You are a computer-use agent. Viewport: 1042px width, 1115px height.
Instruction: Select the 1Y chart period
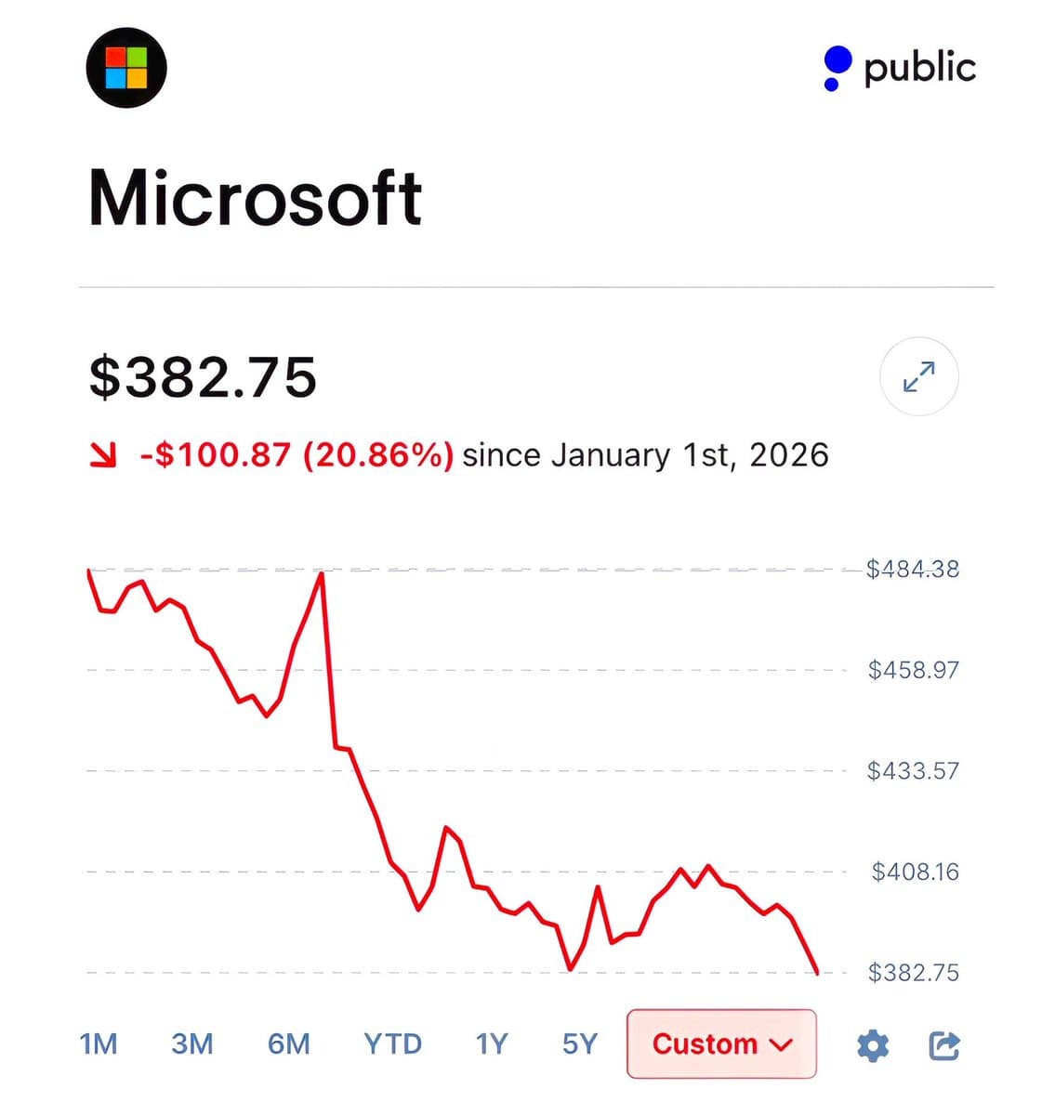(491, 1044)
